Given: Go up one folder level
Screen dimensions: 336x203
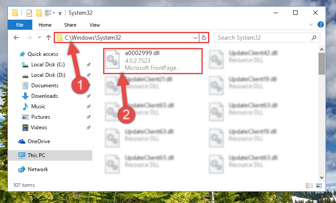Looking at the screenshot, I should tap(48, 38).
